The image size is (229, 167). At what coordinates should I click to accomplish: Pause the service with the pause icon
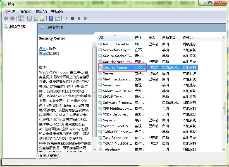pos(79,18)
